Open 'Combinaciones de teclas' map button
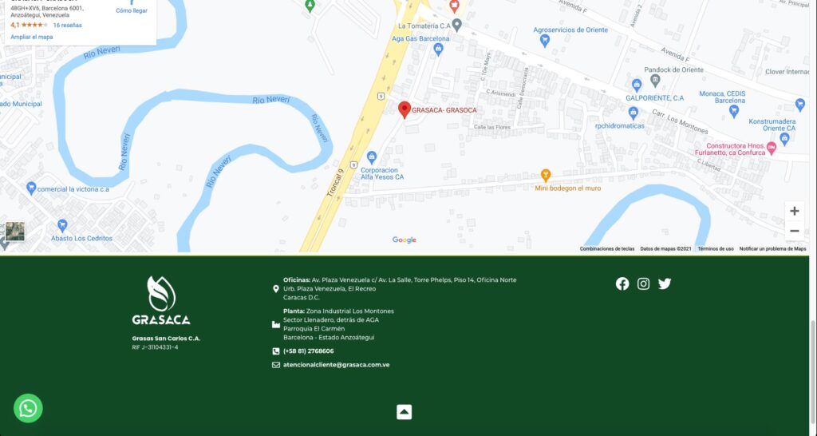 click(x=607, y=249)
